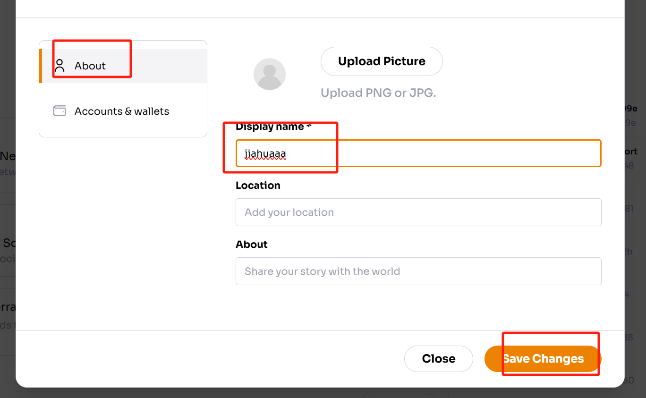Open the Upload Picture dialog
The width and height of the screenshot is (646, 398).
click(x=382, y=61)
